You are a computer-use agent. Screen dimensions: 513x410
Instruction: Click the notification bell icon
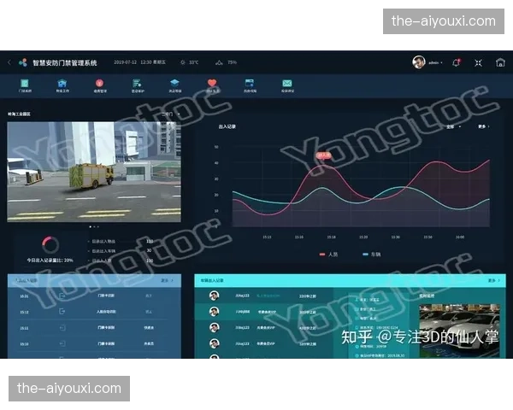click(457, 62)
